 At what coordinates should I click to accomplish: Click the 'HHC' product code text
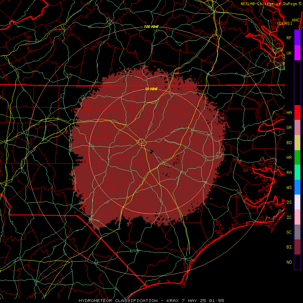point(296,20)
